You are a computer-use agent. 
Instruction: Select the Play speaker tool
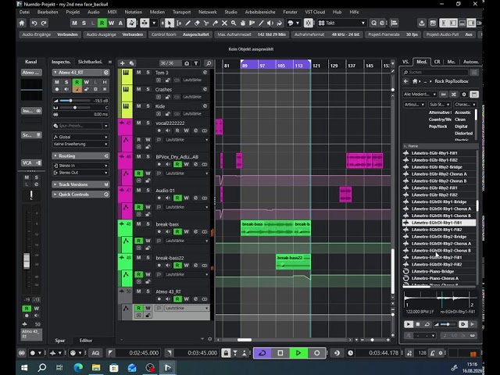[270, 23]
